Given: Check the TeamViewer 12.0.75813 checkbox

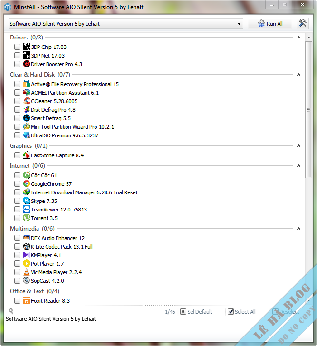Looking at the screenshot, I should click(x=17, y=210).
